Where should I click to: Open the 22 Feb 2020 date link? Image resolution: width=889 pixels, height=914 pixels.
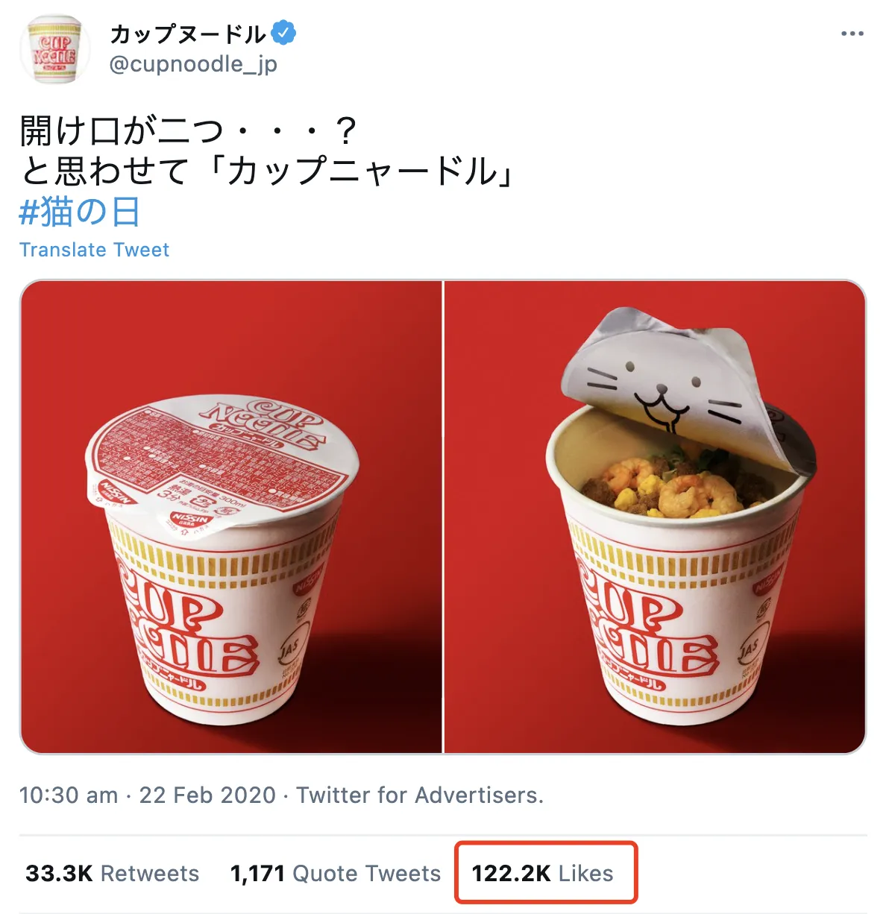click(207, 795)
